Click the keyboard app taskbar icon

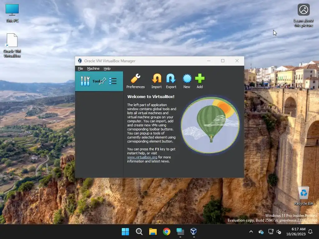tap(180, 232)
